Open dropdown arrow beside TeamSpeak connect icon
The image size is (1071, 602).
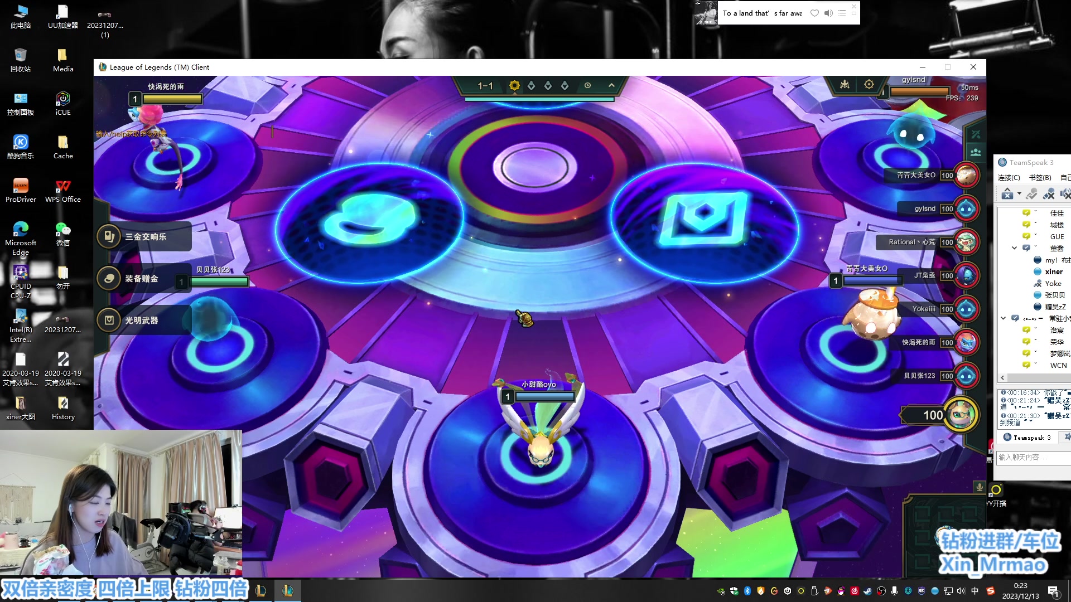click(x=1019, y=193)
